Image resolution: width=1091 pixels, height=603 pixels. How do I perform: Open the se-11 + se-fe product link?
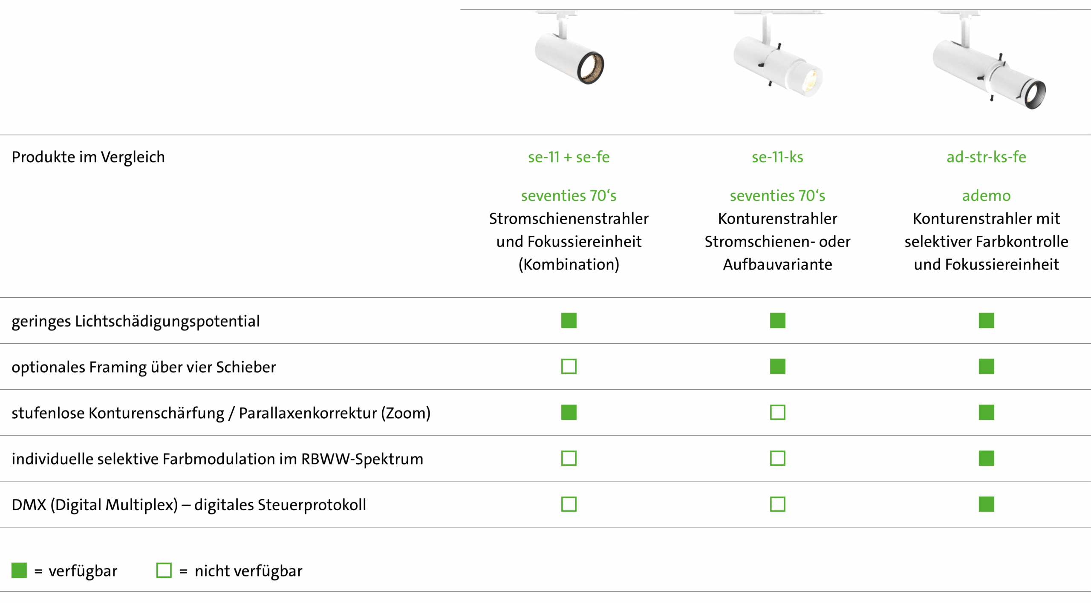click(x=569, y=157)
